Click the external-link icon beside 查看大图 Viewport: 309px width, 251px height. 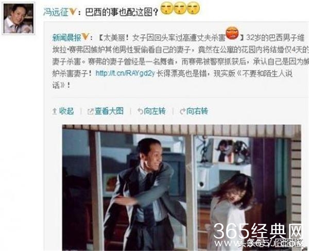(90, 112)
